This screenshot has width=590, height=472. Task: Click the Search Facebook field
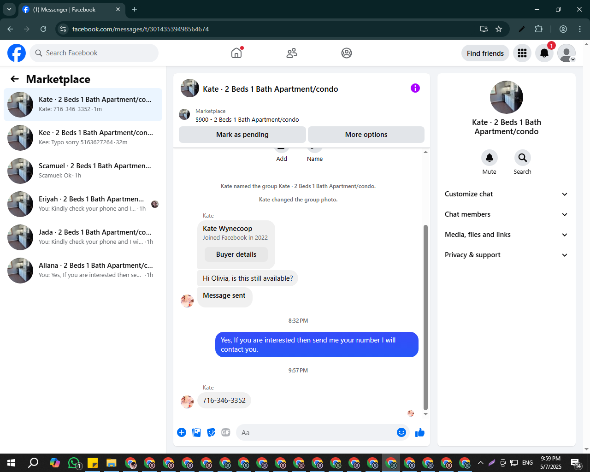94,53
